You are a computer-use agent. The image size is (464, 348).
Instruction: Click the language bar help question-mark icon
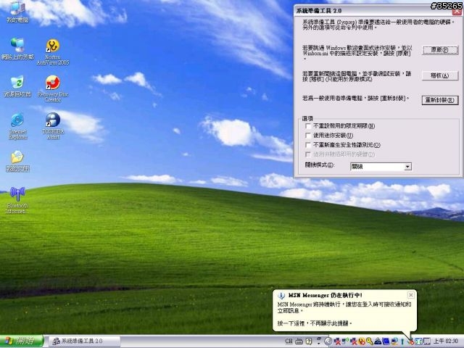pos(309,341)
